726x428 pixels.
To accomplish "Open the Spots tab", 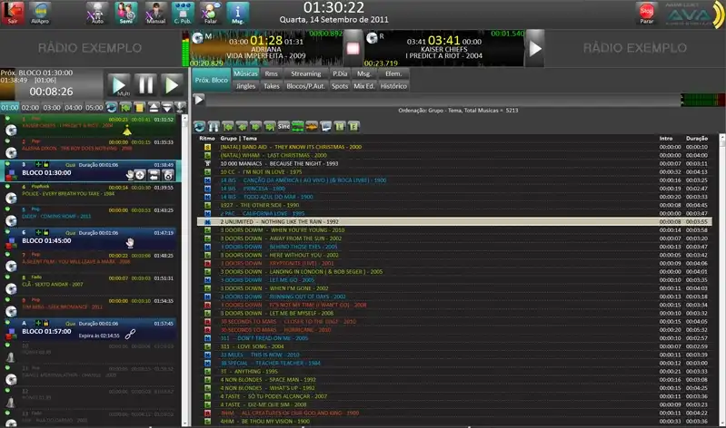I will point(340,86).
